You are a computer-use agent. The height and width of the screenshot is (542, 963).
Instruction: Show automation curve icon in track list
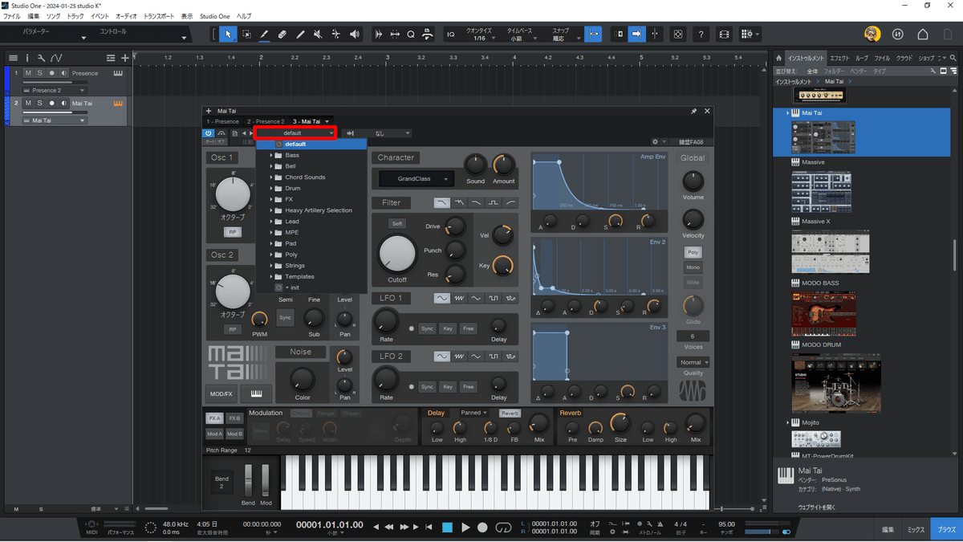pos(57,58)
